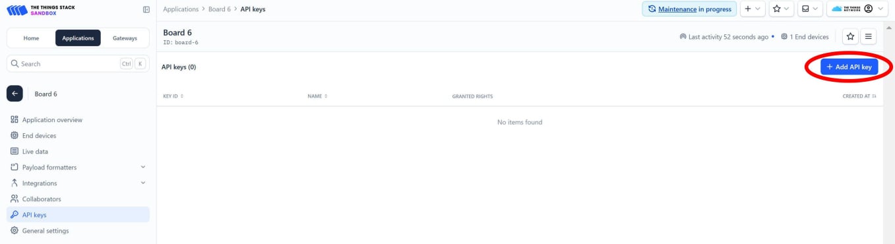The width and height of the screenshot is (895, 244).
Task: Click the ID: board-6 text
Action: pyautogui.click(x=181, y=43)
